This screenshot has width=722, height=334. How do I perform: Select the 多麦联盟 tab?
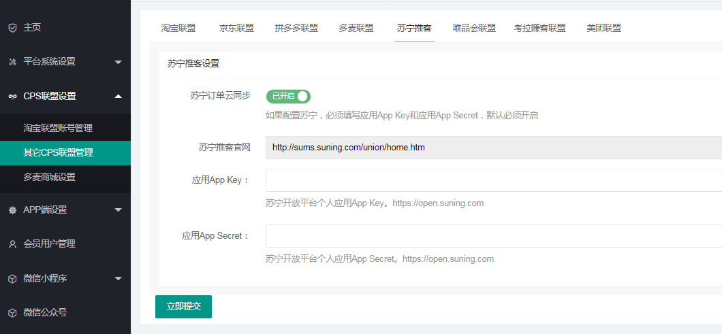(x=356, y=28)
